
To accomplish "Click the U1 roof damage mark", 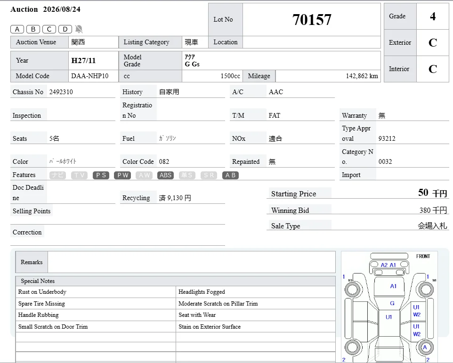I will point(389,317).
